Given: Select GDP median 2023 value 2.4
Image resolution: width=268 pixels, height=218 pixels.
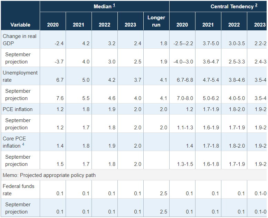Looking at the screenshot, I should point(137,43).
